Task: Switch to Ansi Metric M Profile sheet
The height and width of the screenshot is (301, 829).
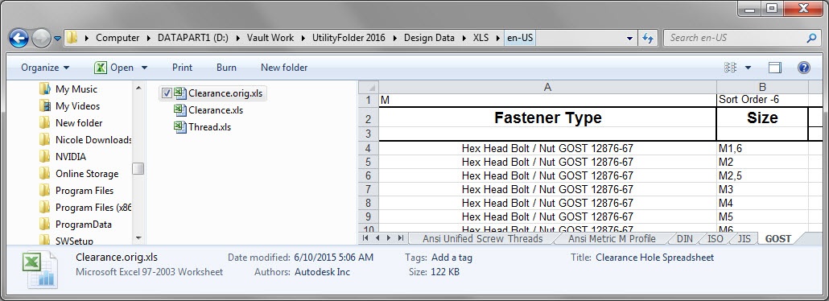Action: point(612,238)
